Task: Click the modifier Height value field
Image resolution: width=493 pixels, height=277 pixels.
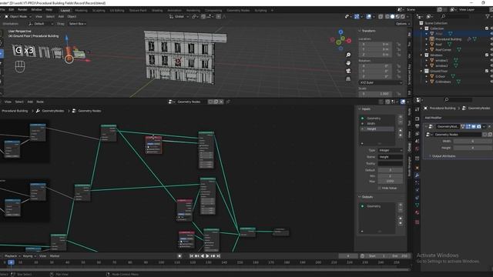Action: coord(472,148)
